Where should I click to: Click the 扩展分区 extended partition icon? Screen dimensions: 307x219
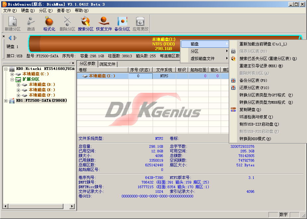coord(18,80)
